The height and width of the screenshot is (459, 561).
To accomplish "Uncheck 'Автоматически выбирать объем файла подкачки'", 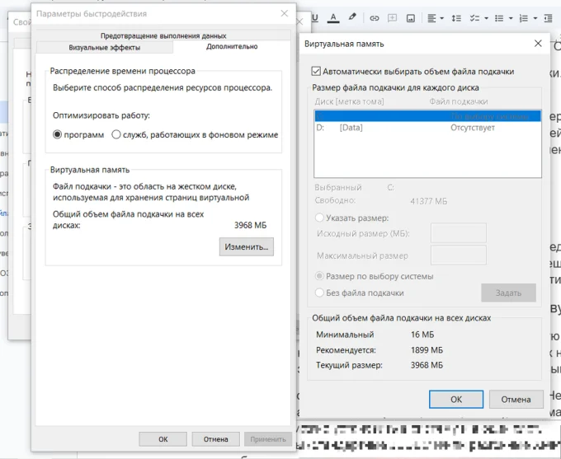I will pyautogui.click(x=315, y=71).
